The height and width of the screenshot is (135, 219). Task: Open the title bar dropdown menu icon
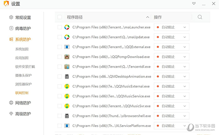tap(194, 4)
